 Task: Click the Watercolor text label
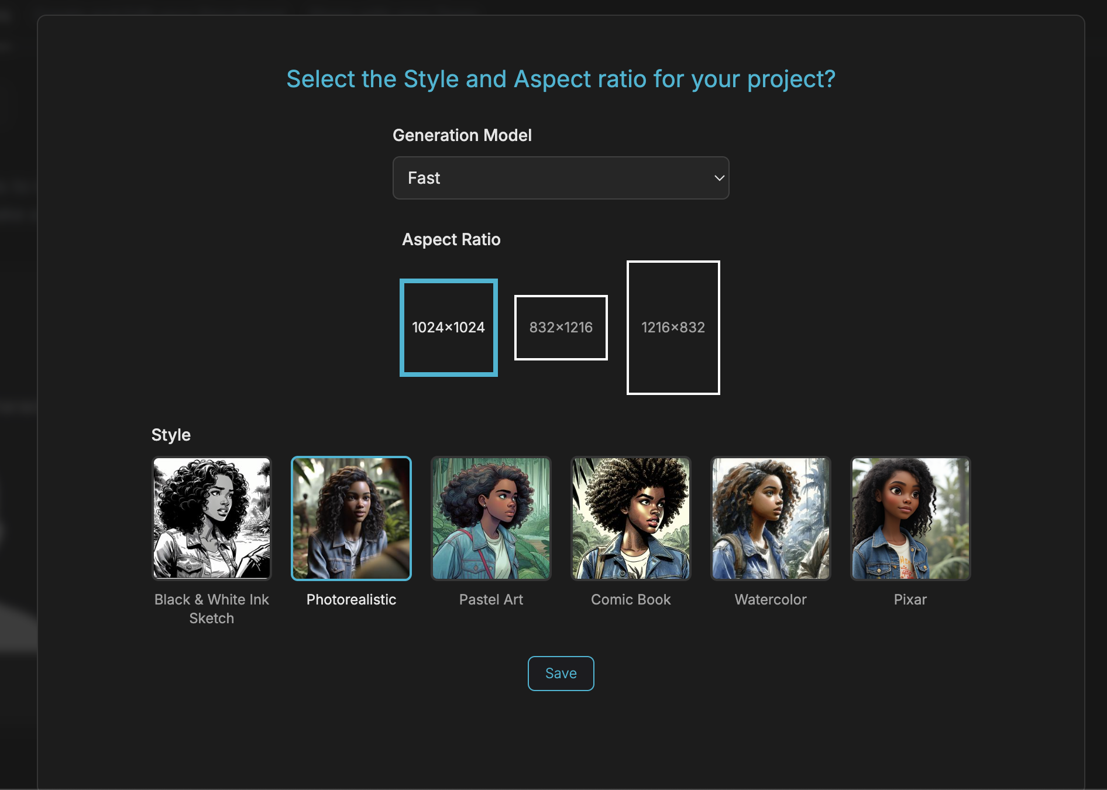pyautogui.click(x=771, y=600)
